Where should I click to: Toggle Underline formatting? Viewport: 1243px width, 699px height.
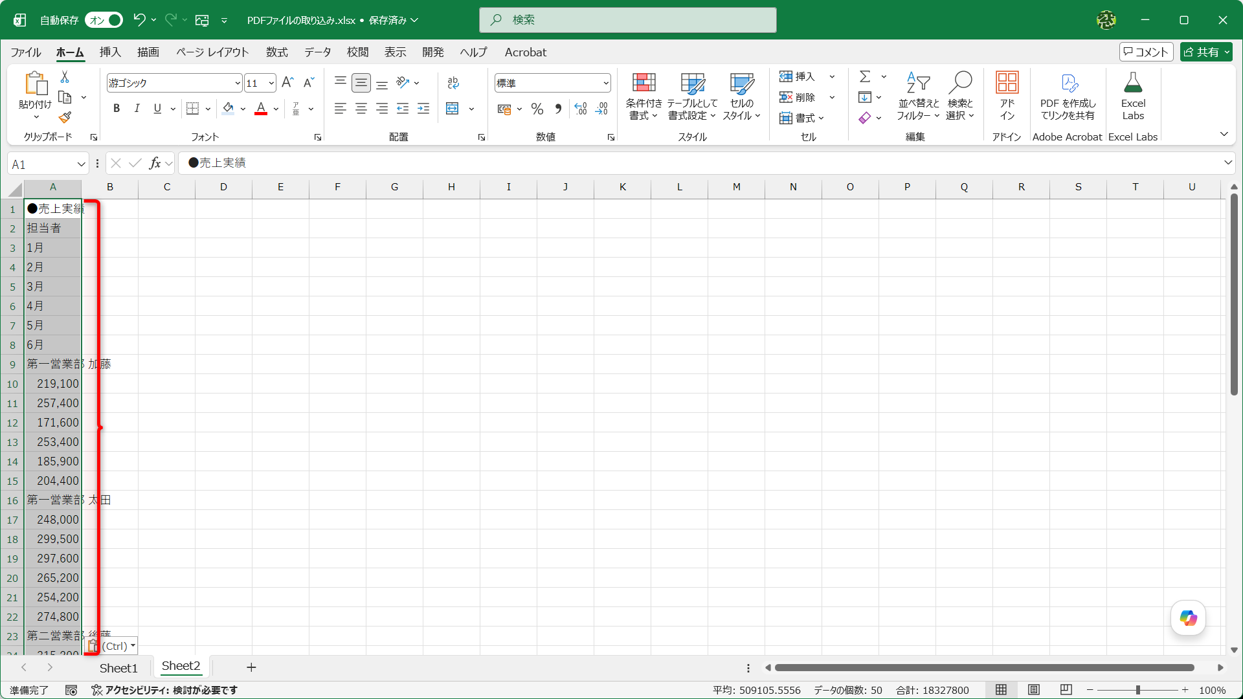pyautogui.click(x=157, y=109)
